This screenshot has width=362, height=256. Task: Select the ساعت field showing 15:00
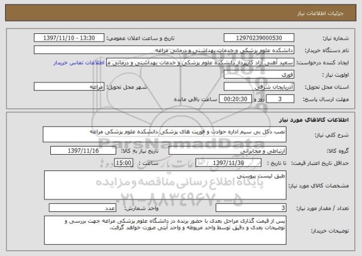click(x=124, y=163)
